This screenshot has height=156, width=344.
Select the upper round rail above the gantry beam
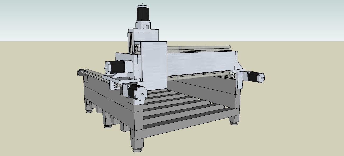click(x=198, y=48)
